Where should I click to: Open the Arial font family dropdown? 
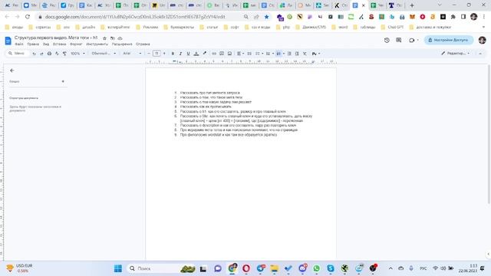click(x=132, y=54)
